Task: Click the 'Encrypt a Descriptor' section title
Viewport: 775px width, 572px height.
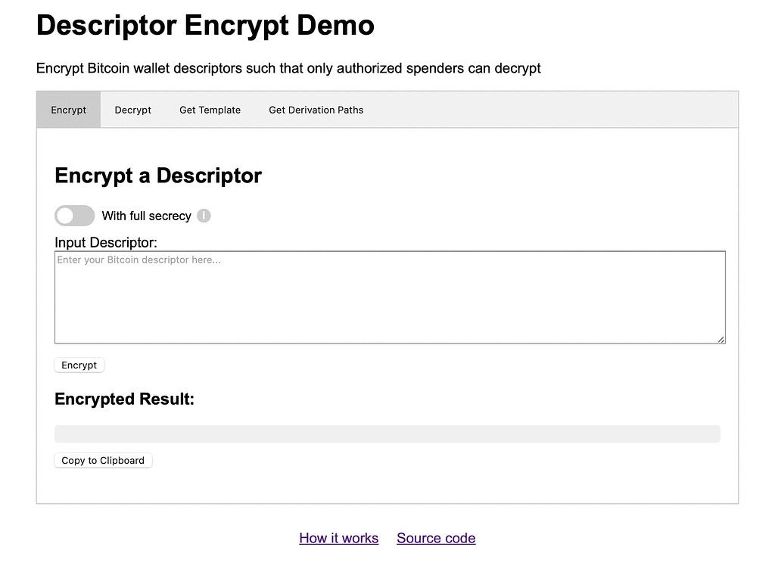Action: (157, 175)
